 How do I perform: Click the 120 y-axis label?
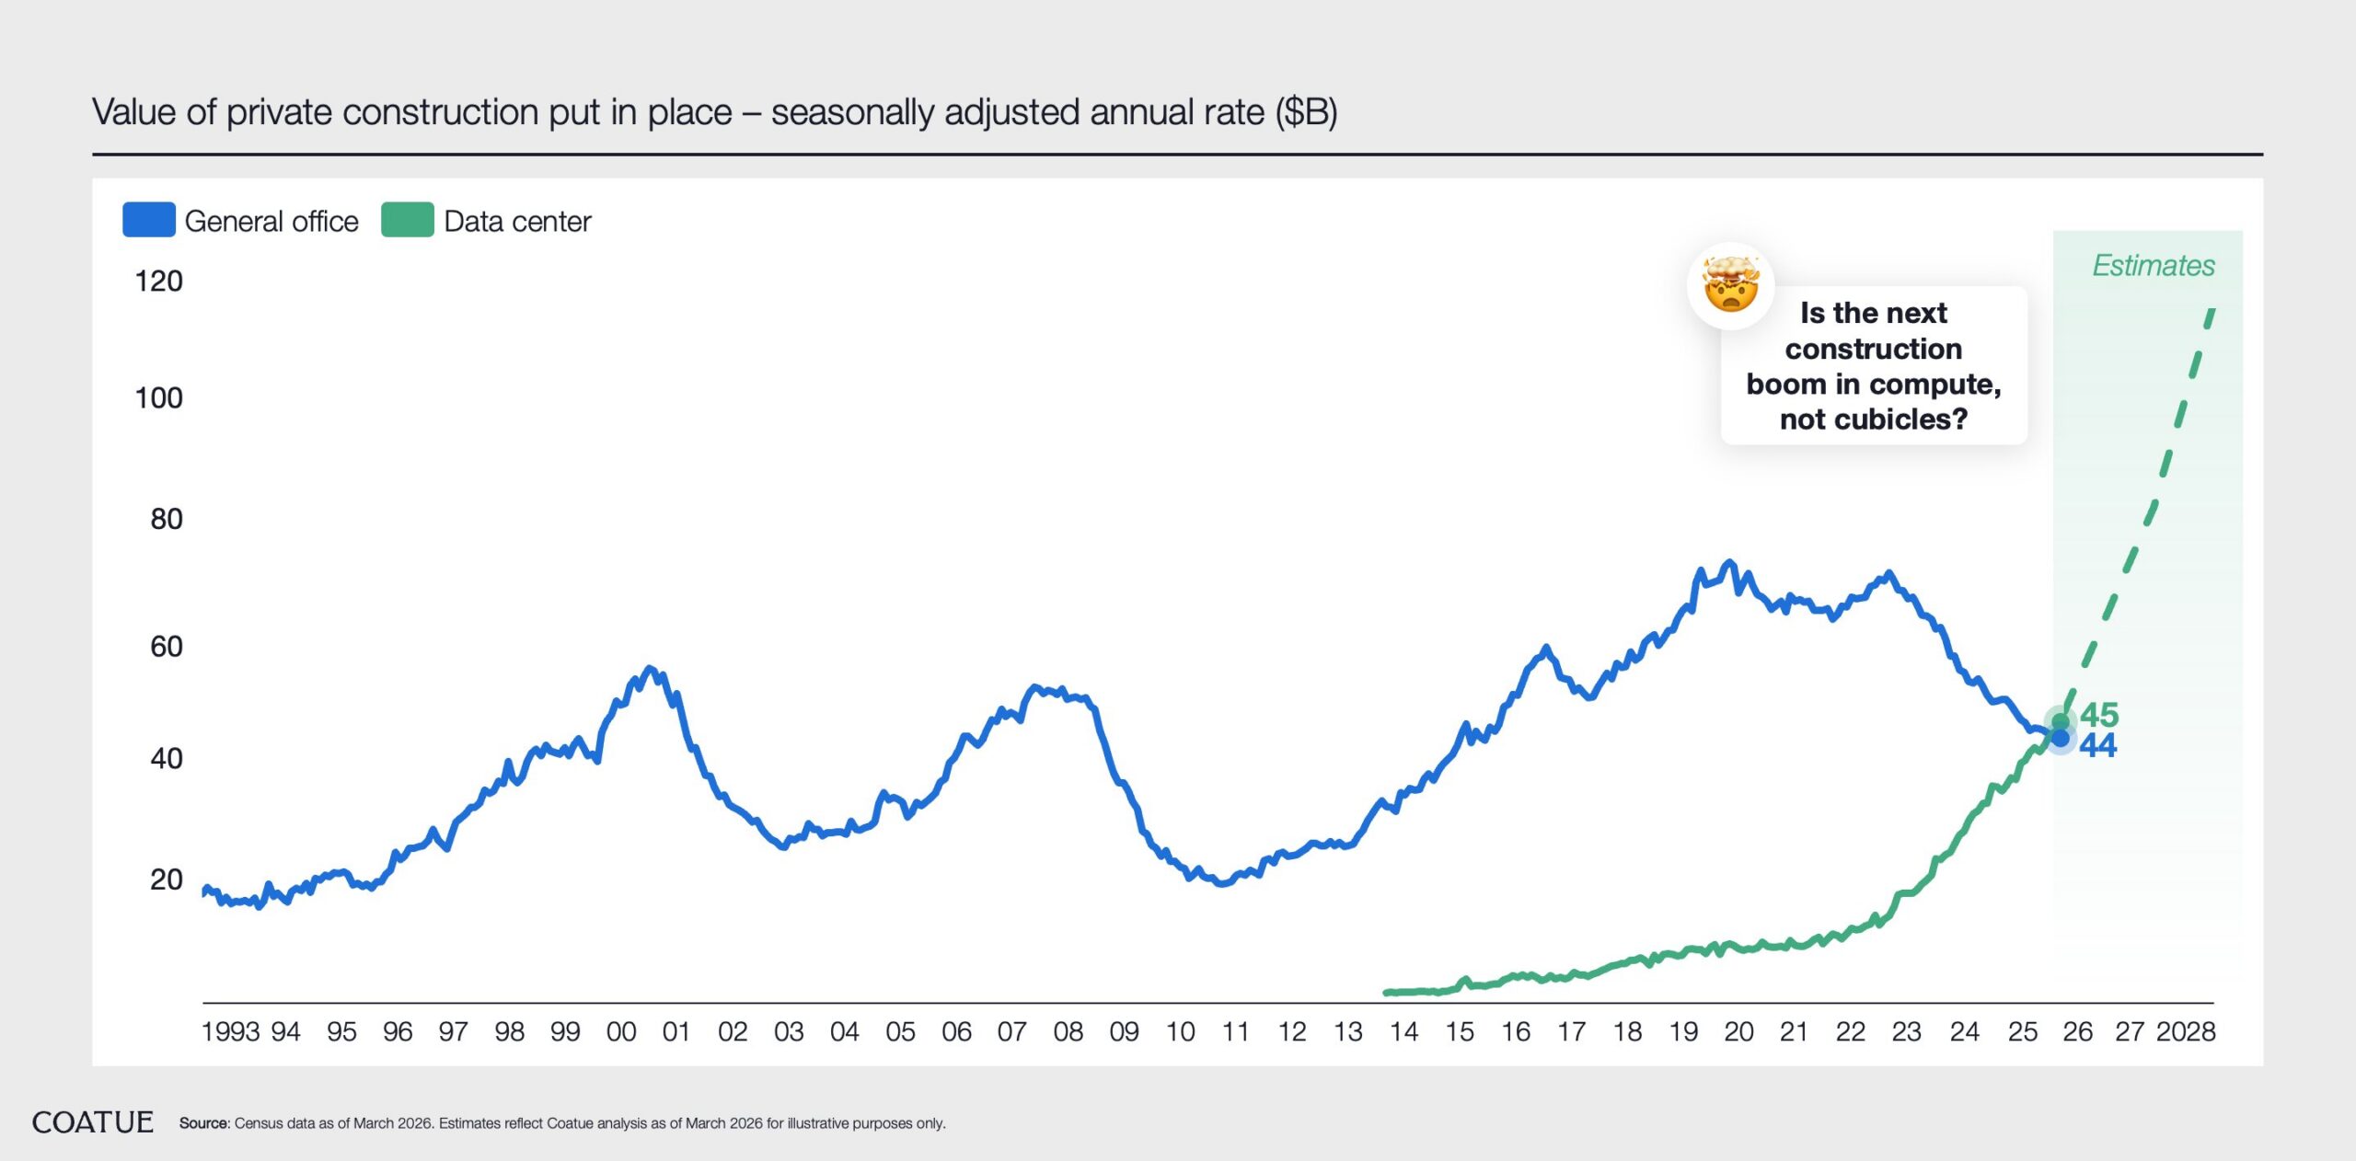coord(158,282)
